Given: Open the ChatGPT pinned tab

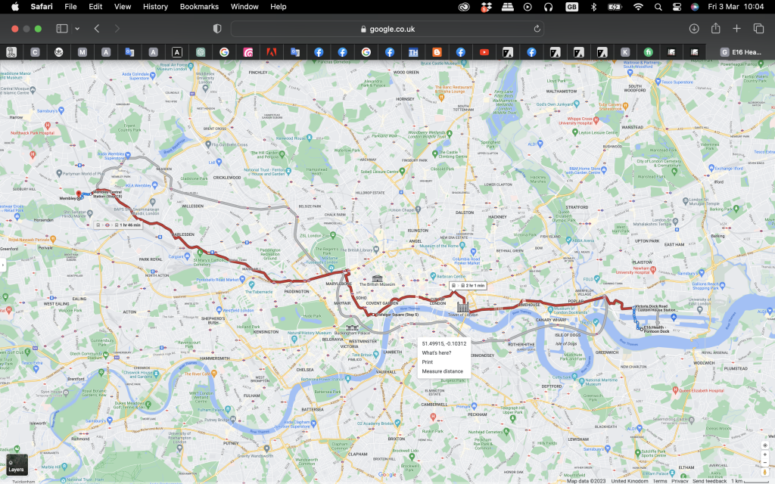Looking at the screenshot, I should pos(201,52).
